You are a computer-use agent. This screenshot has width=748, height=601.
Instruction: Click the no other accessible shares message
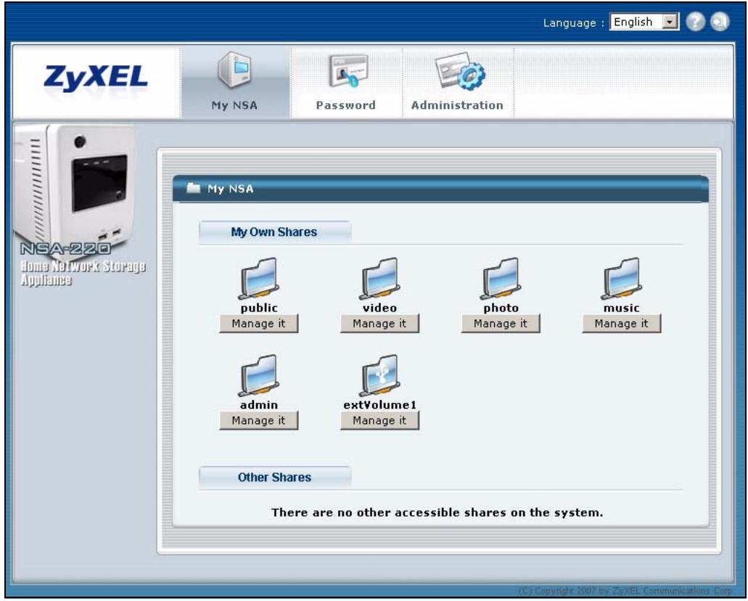[x=437, y=512]
